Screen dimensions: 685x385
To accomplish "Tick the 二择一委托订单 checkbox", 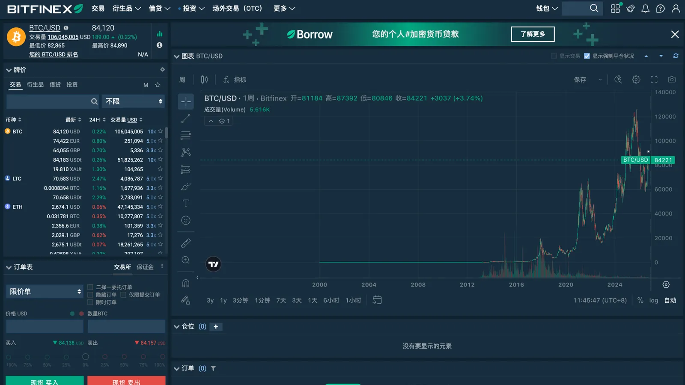I will [x=90, y=287].
